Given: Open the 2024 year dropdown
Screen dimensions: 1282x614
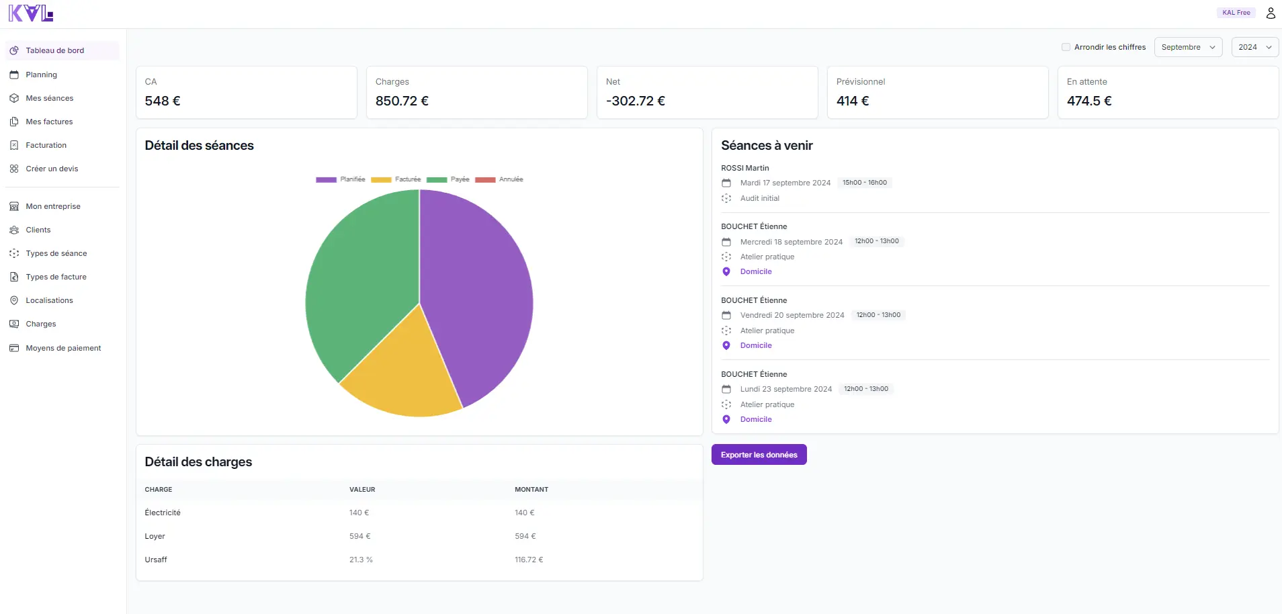Looking at the screenshot, I should [1254, 47].
